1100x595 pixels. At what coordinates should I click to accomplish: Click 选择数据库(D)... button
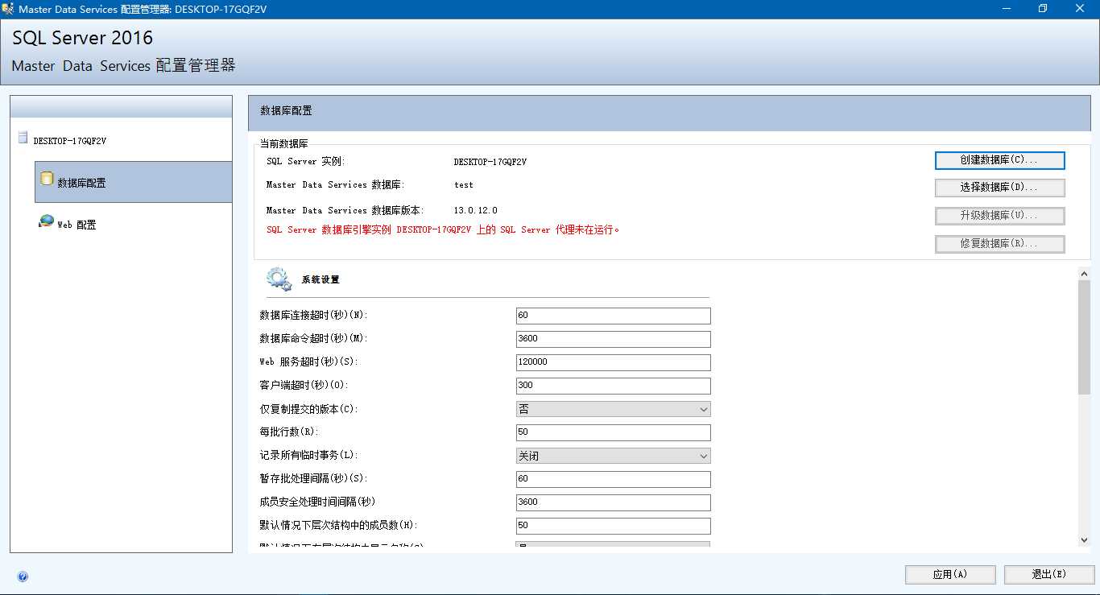click(1000, 188)
